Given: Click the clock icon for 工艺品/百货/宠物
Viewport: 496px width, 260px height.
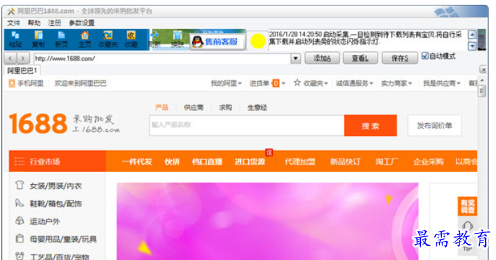Looking at the screenshot, I should tap(20, 256).
